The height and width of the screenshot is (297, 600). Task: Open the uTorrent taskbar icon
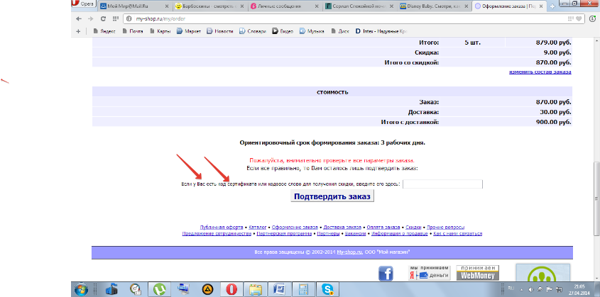tap(158, 288)
